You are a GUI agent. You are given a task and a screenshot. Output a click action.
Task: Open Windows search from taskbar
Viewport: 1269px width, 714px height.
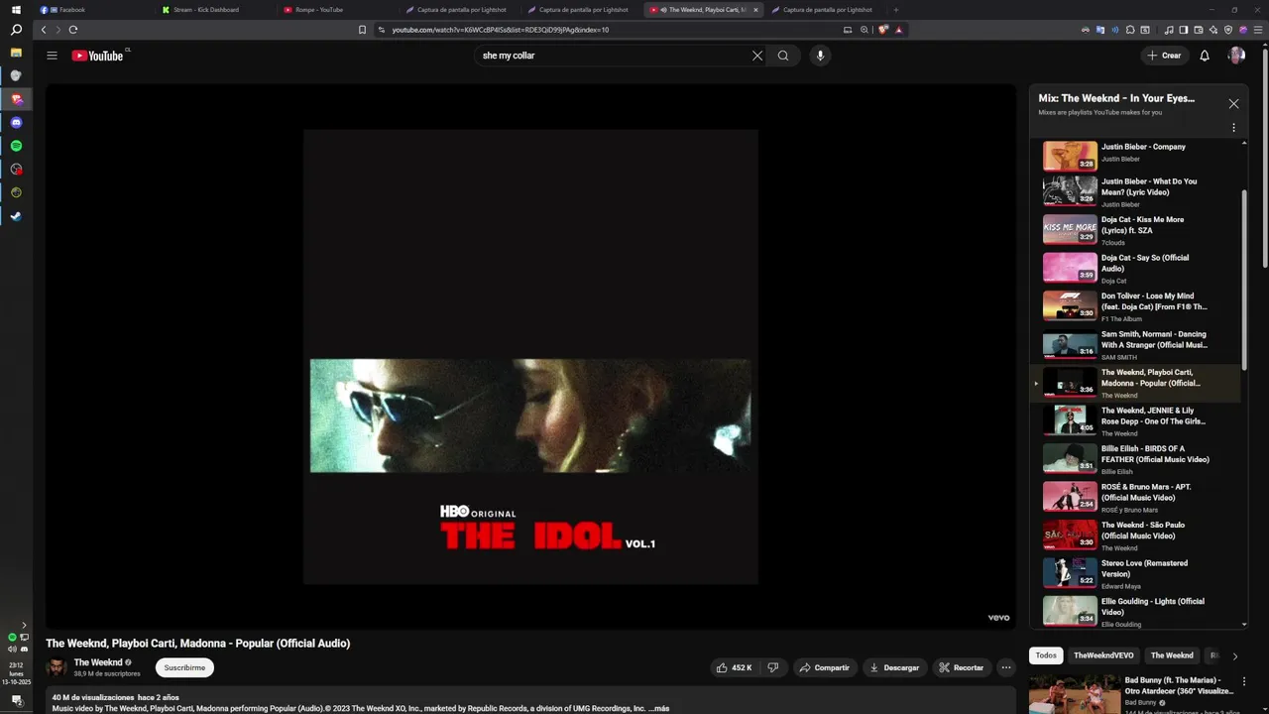coord(16,30)
